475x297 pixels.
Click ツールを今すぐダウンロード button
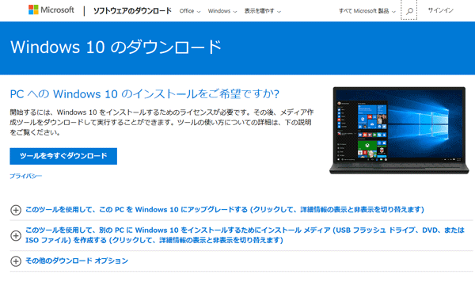(x=63, y=156)
